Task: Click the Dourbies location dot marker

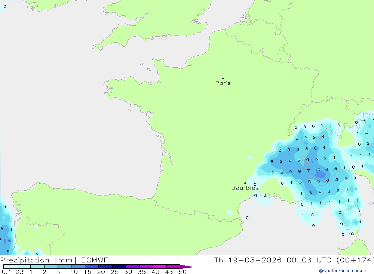Action: [x=245, y=183]
